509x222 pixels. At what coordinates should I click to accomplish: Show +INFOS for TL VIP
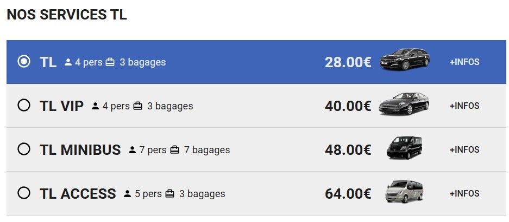point(464,106)
